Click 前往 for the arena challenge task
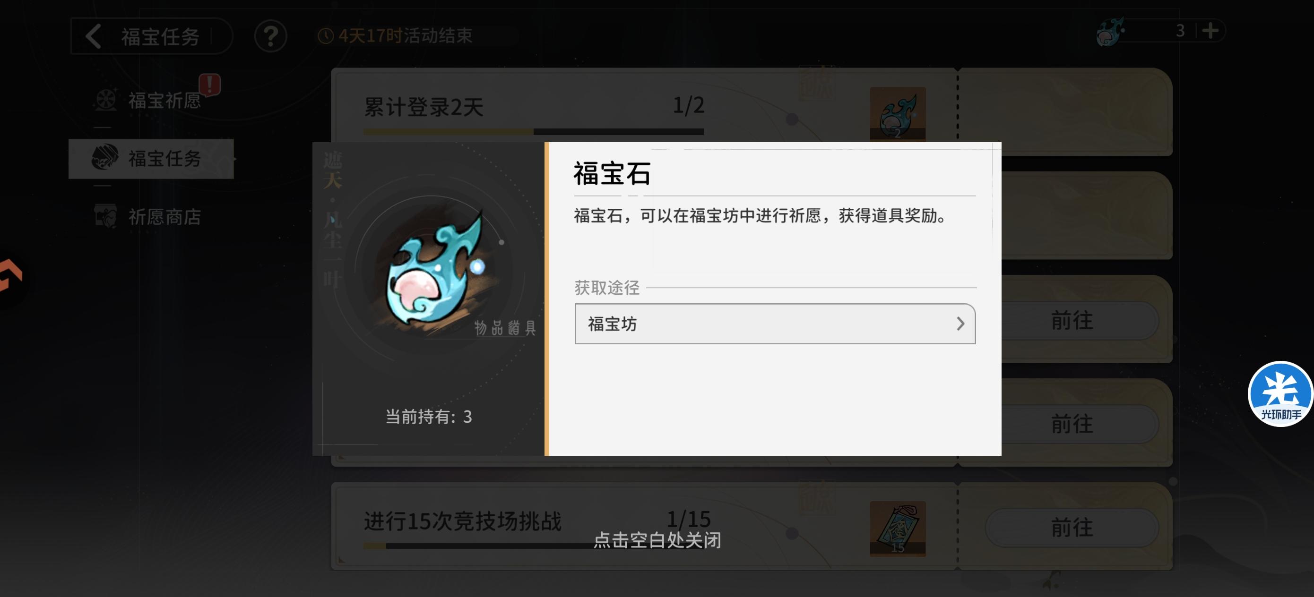This screenshot has height=597, width=1314. click(x=1072, y=527)
